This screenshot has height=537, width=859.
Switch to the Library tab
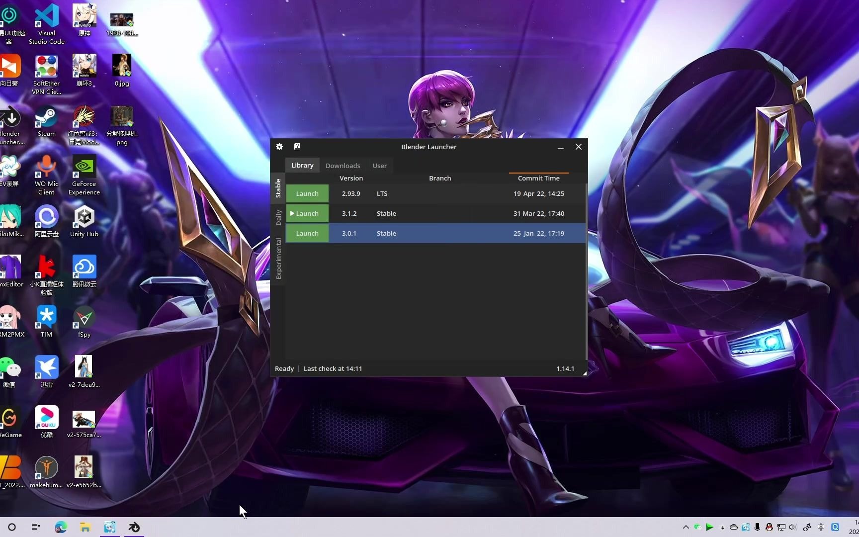pyautogui.click(x=302, y=165)
